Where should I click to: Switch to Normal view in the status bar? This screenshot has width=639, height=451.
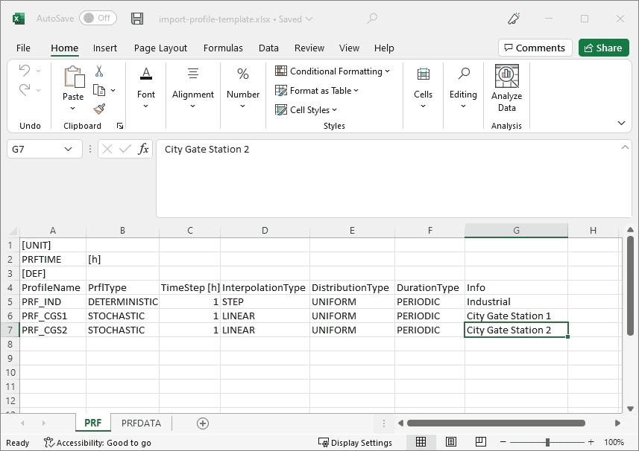(x=421, y=441)
